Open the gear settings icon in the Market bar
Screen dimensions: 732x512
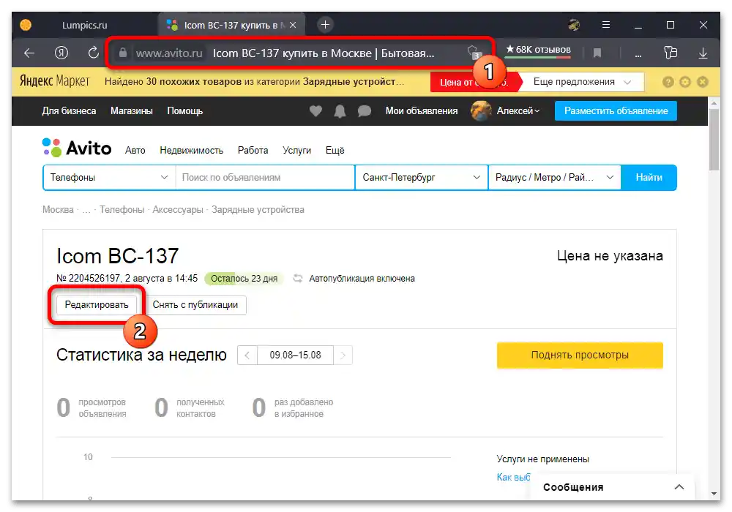tap(685, 82)
